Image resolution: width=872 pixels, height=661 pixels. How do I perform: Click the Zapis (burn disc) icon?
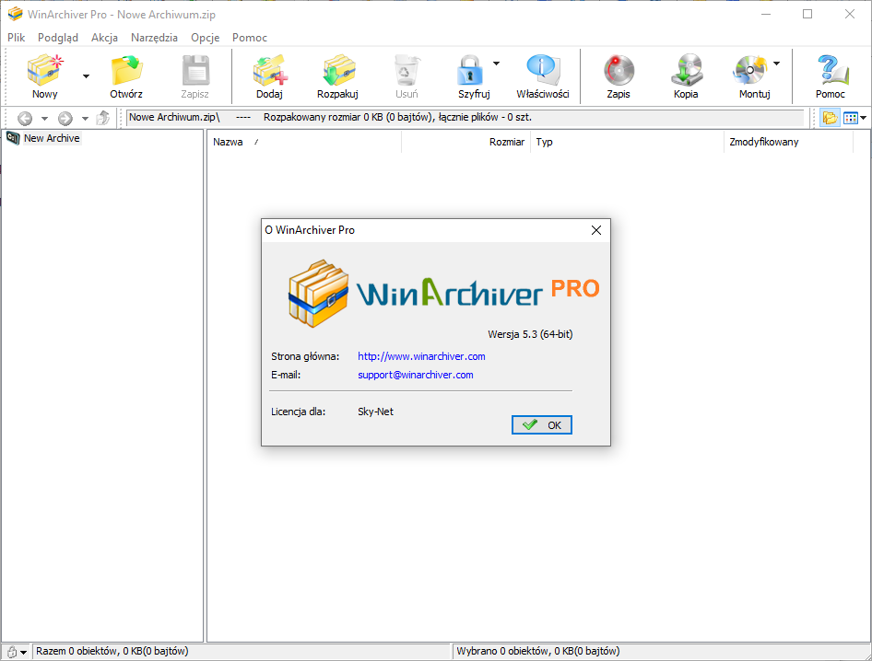(619, 70)
